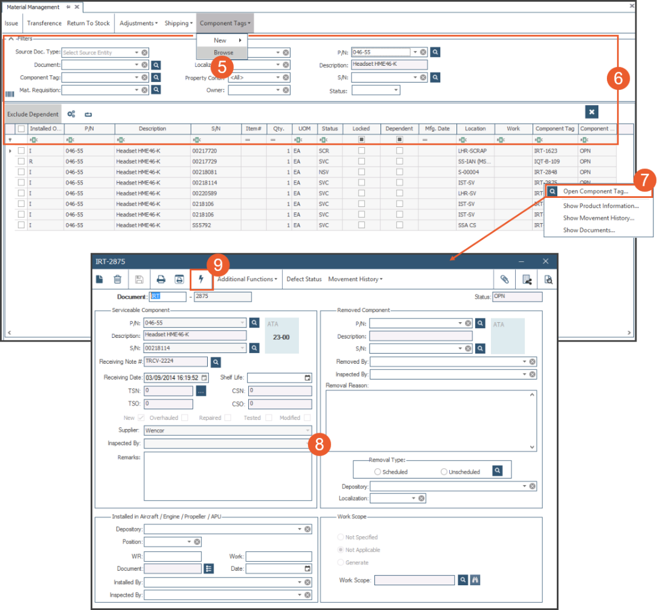Select Return To Stock

88,24
